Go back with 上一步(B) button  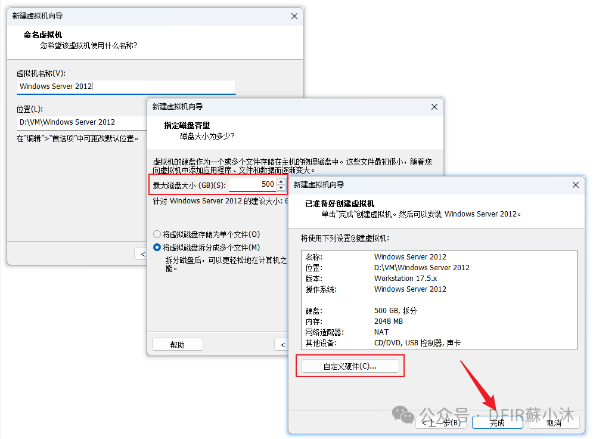[442, 423]
